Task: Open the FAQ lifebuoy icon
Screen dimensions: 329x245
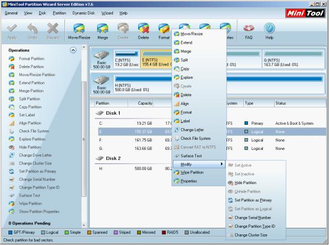Action: click(249, 29)
